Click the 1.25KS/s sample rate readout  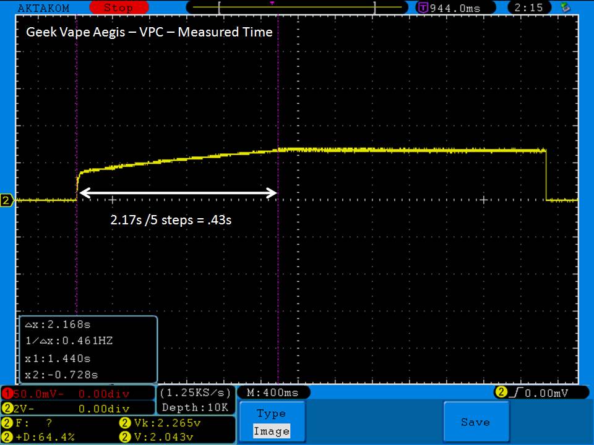point(195,393)
